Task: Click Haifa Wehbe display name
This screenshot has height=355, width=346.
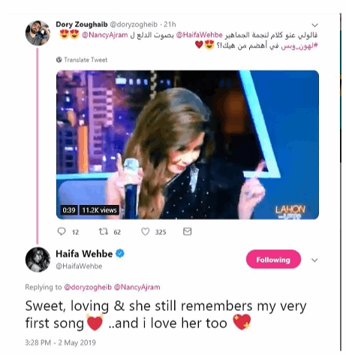Action: (84, 254)
